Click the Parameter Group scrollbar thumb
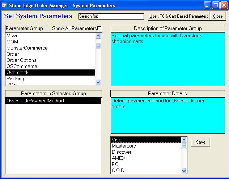 pyautogui.click(x=98, y=46)
